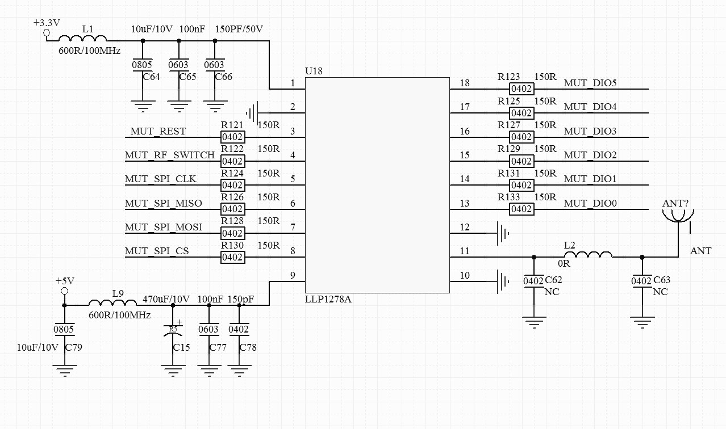The width and height of the screenshot is (726, 429).
Task: Select the MUT_RF_SWITCH net label
Action: 171,154
